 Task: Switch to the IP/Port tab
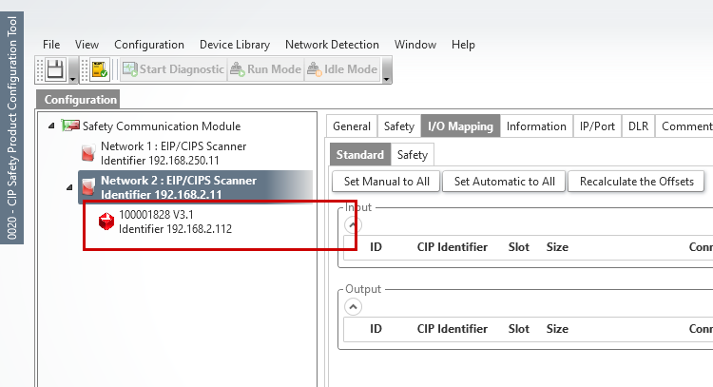(597, 126)
